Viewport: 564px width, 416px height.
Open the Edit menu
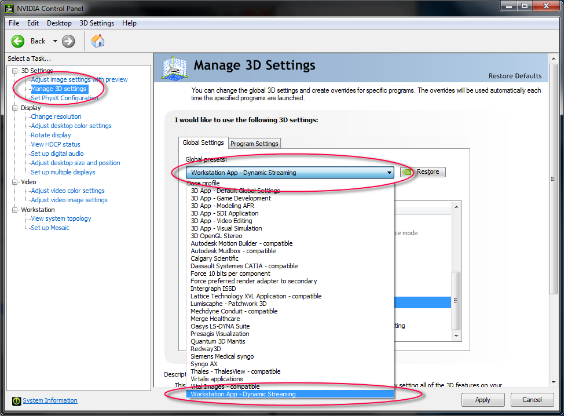(33, 23)
